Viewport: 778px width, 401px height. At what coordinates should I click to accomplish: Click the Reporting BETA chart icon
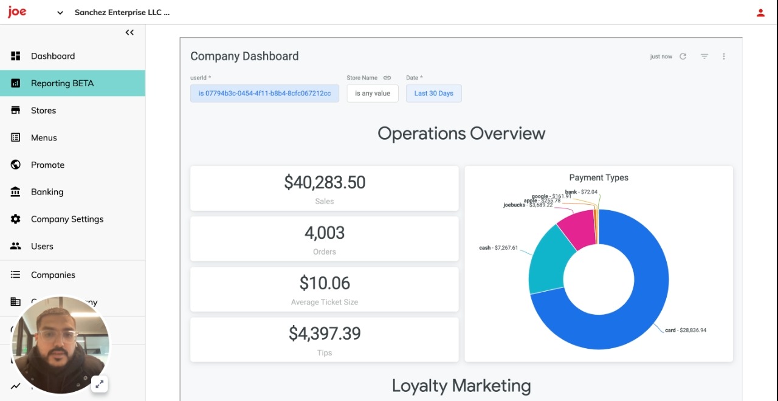tap(16, 83)
